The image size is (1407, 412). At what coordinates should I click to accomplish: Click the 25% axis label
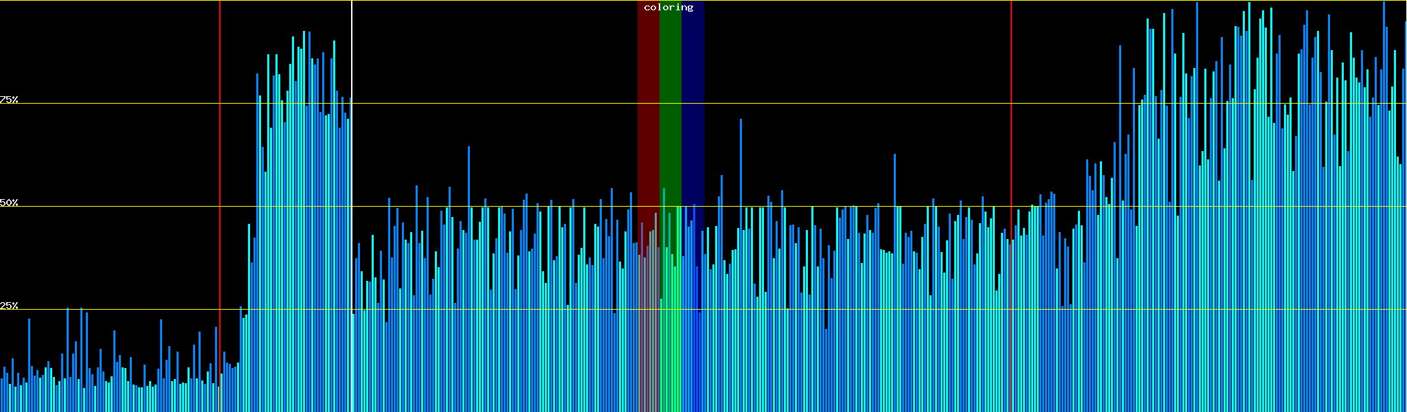point(9,306)
